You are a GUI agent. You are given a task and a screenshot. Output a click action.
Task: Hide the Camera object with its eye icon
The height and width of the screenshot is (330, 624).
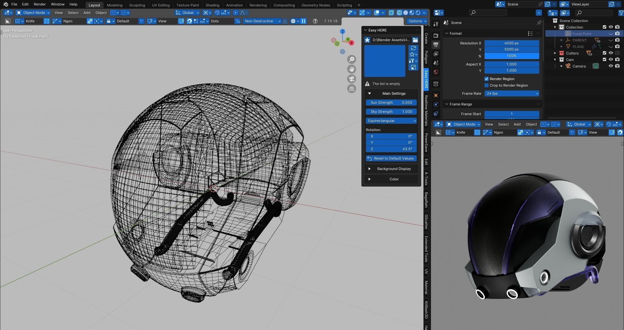[611, 66]
